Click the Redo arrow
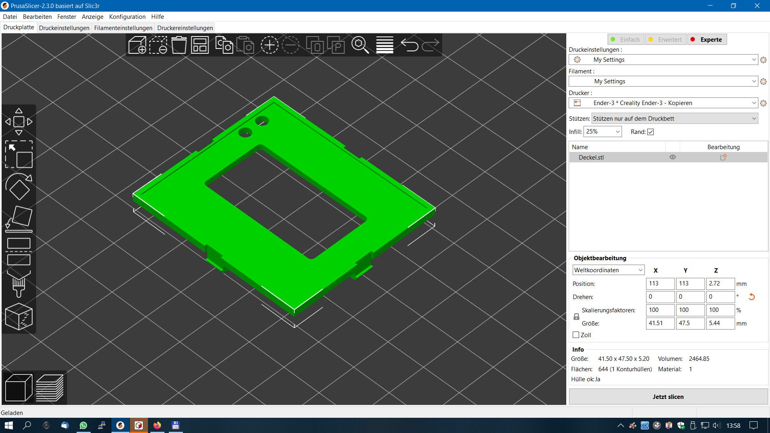The height and width of the screenshot is (433, 770). point(430,45)
